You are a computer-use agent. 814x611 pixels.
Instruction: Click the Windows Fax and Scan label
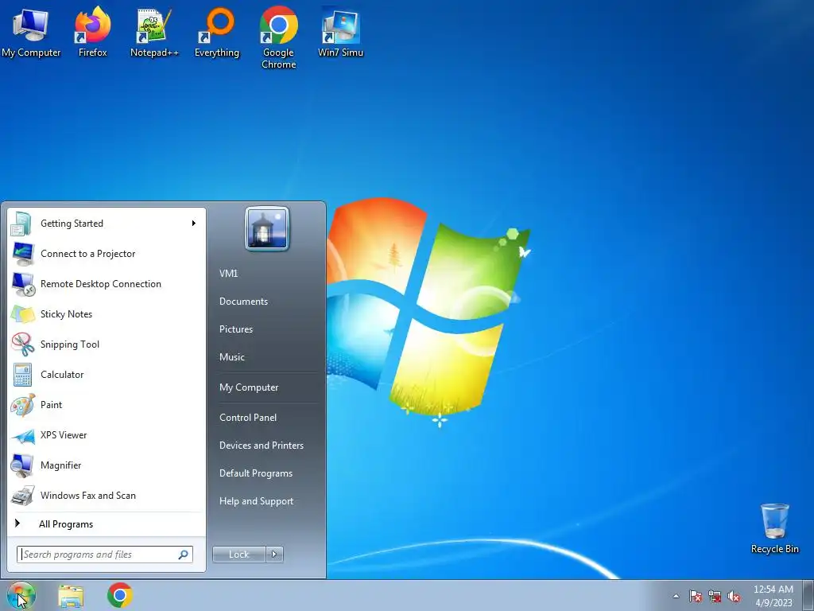click(87, 496)
